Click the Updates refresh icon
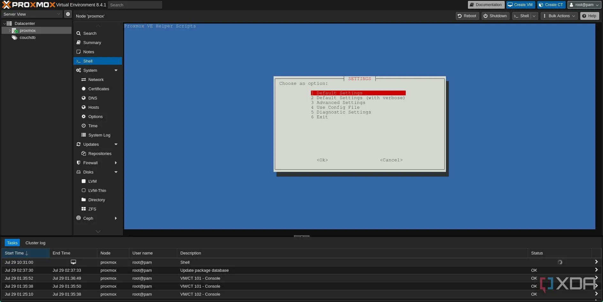 [79, 144]
